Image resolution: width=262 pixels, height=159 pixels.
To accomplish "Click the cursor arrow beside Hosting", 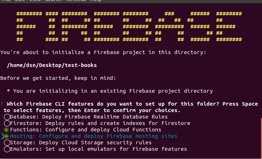I will (3, 136).
